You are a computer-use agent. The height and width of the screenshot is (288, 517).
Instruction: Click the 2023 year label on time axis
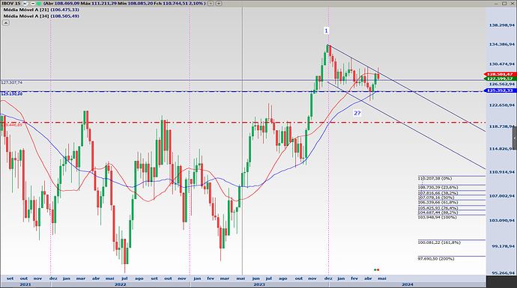[259, 284]
